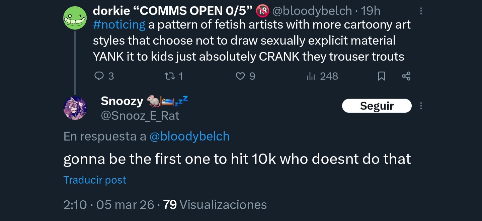Open dorkie "COMMS OPEN 0/5" display name
Viewport: 482px width, 221px height.
pos(172,11)
